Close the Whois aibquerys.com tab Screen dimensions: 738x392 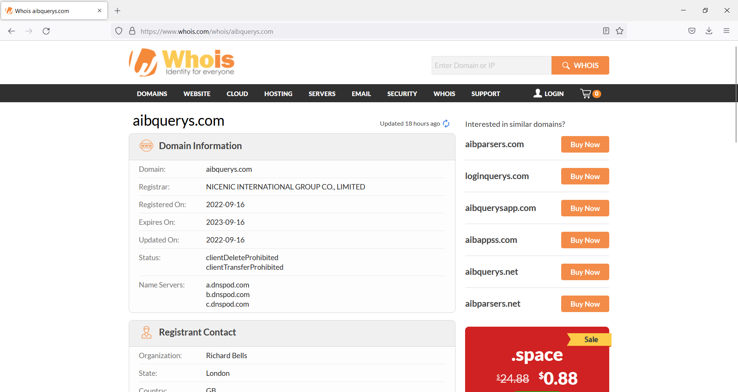tap(100, 11)
